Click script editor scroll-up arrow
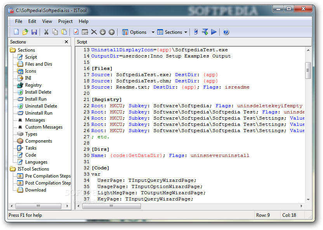Screen dimensions: 323x230 pyautogui.click(x=308, y=50)
